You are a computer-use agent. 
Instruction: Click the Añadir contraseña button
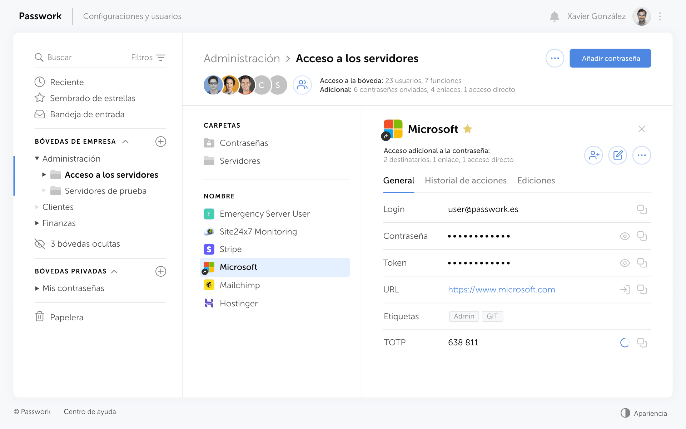[610, 58]
